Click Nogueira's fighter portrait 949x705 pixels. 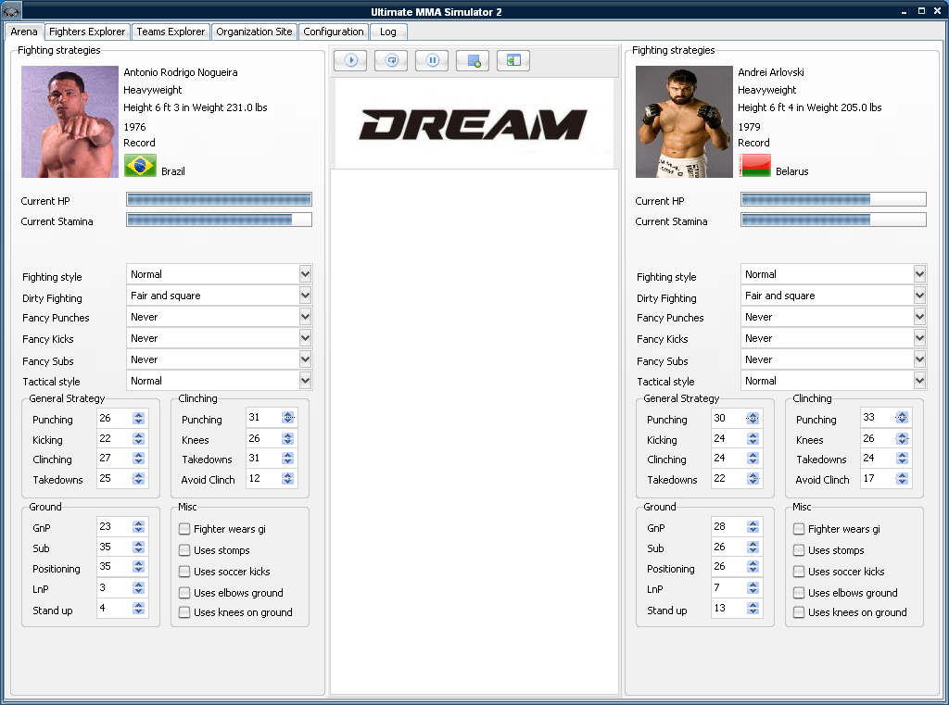pos(70,121)
